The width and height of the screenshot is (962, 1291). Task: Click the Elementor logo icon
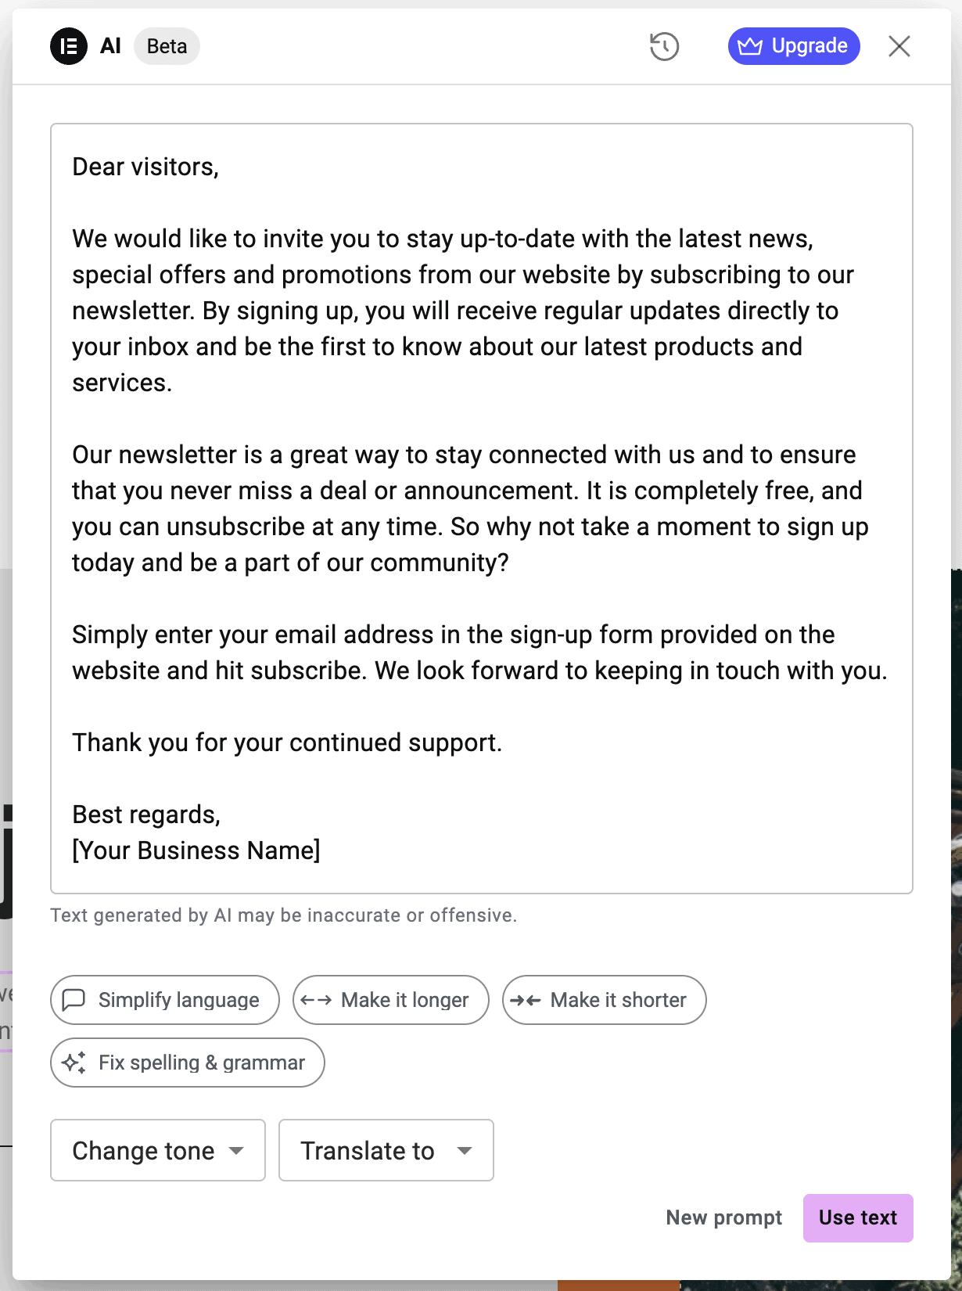69,46
